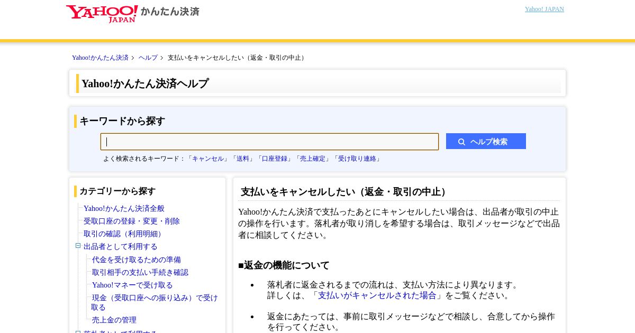Open 取引相手の支払い手続き確認 subcategory
This screenshot has height=333, width=635.
(140, 272)
